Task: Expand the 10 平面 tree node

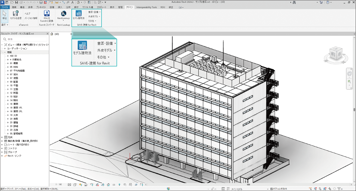Action: 8,85
